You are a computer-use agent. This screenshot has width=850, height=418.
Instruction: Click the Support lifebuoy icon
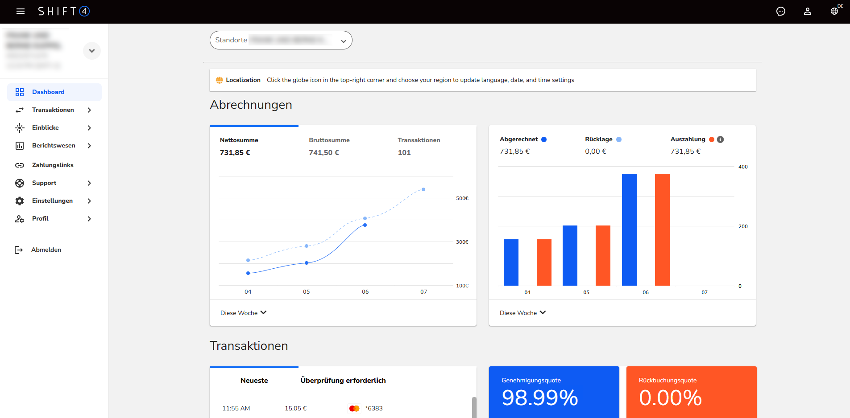[x=20, y=183]
